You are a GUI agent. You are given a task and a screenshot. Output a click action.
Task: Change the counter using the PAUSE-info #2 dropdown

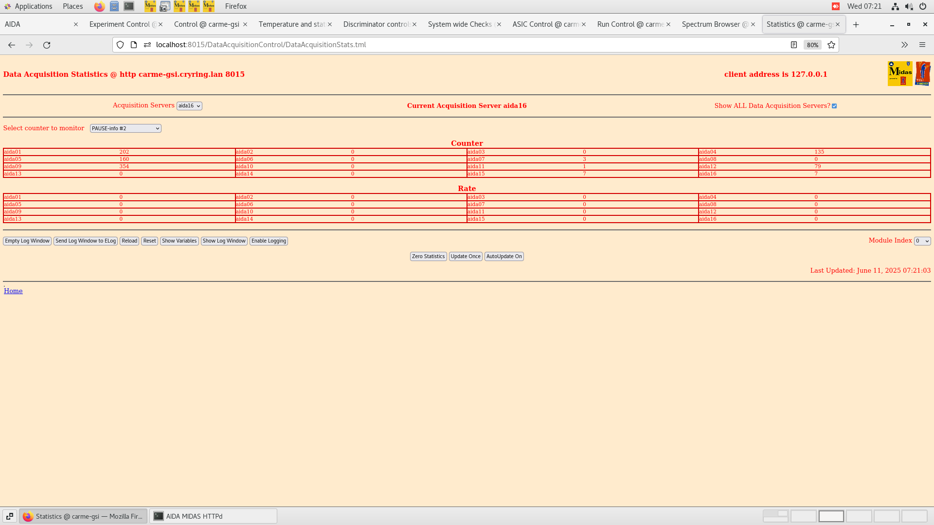pos(125,128)
